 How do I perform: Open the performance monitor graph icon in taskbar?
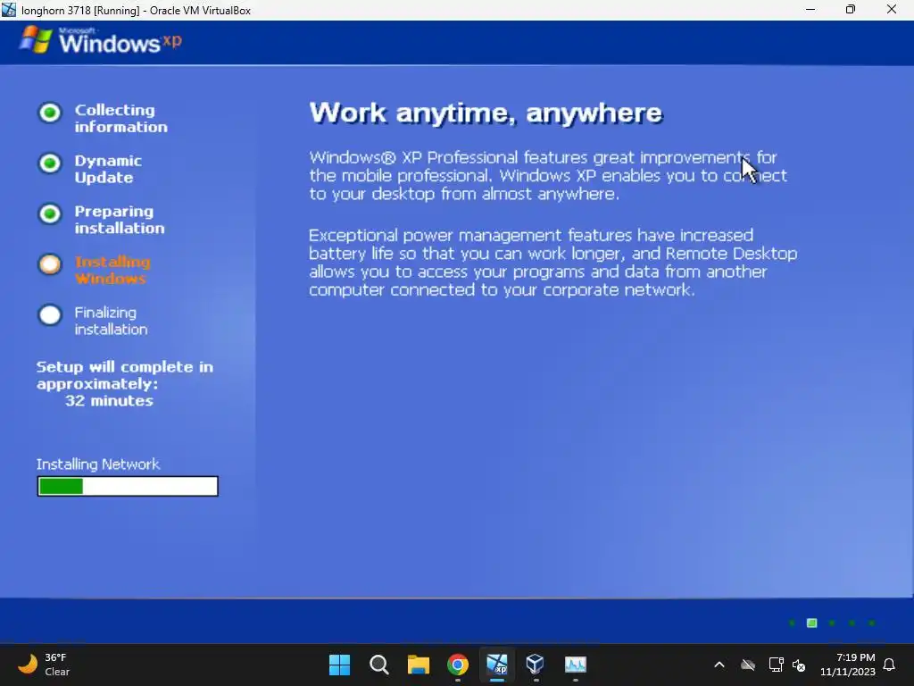point(576,665)
